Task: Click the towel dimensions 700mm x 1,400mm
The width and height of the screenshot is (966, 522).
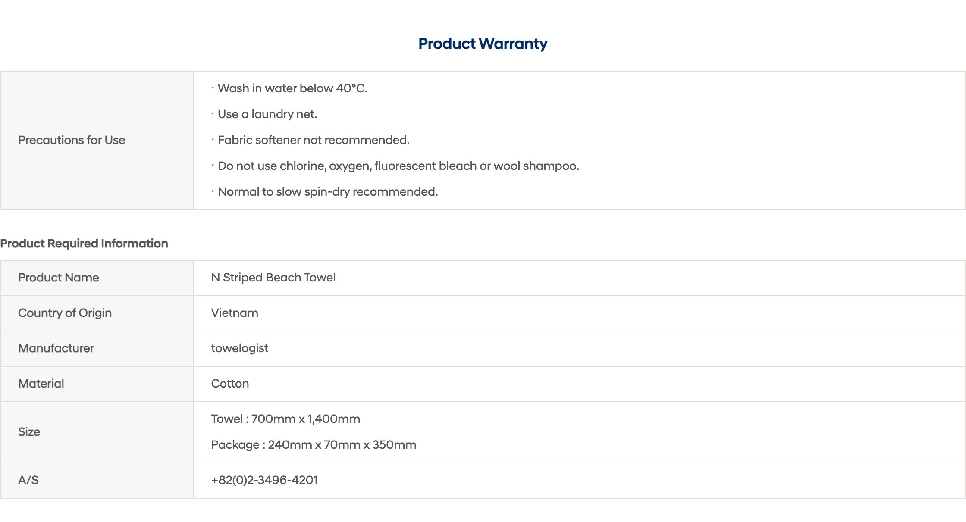Action: (x=306, y=419)
